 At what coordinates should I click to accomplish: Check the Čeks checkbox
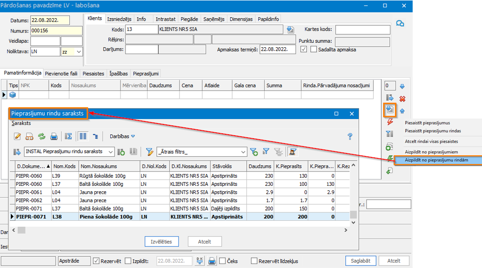coord(223,261)
